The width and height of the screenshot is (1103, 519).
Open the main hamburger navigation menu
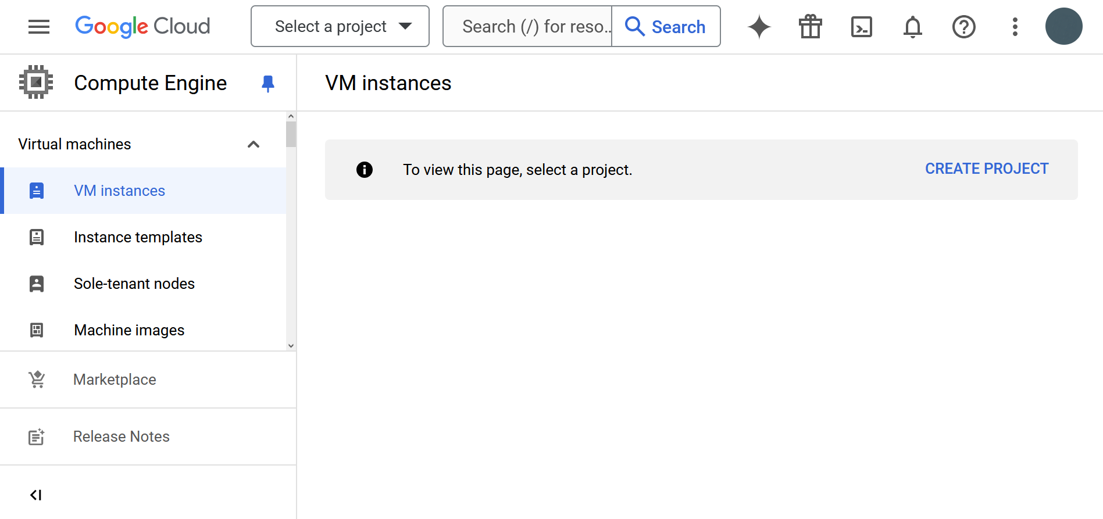(x=39, y=27)
